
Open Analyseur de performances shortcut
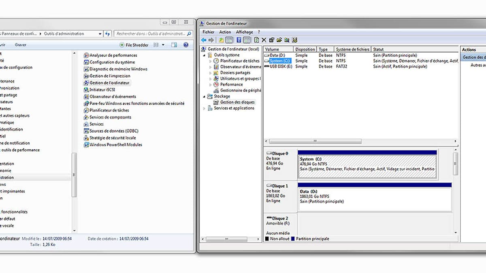click(x=110, y=55)
